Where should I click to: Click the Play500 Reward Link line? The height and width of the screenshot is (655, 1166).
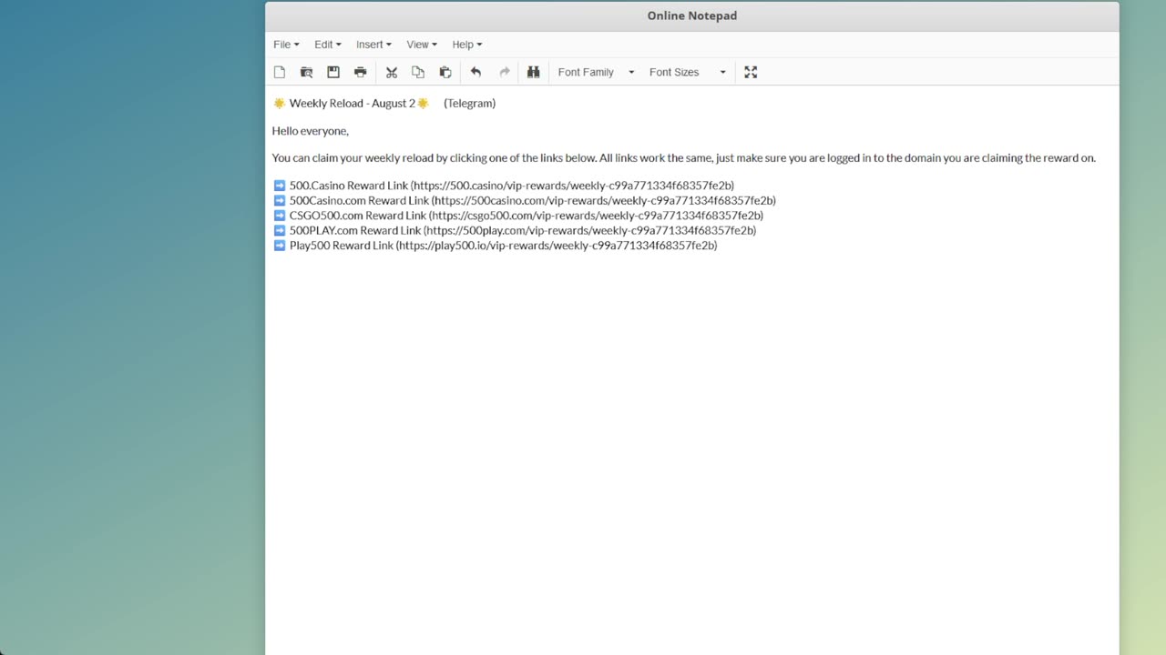496,246
